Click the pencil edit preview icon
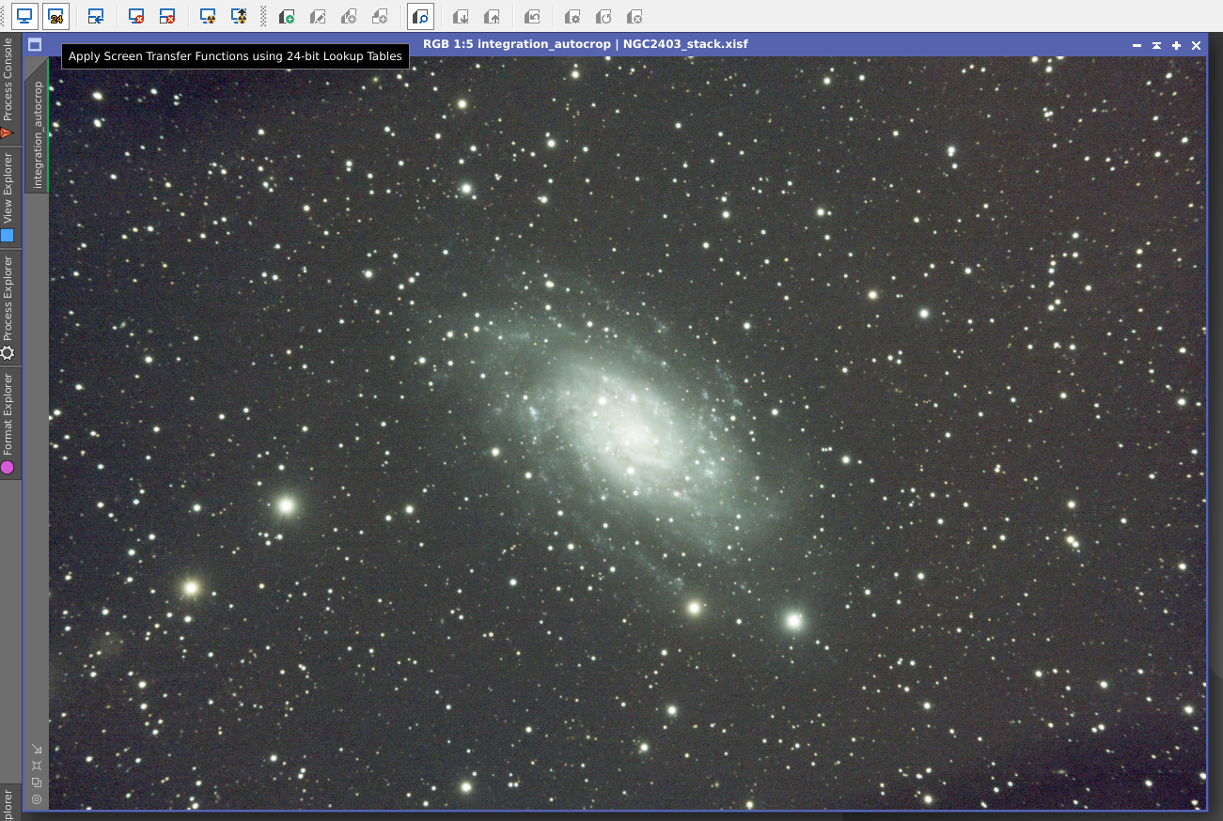Viewport: 1223px width, 821px height. [x=318, y=16]
